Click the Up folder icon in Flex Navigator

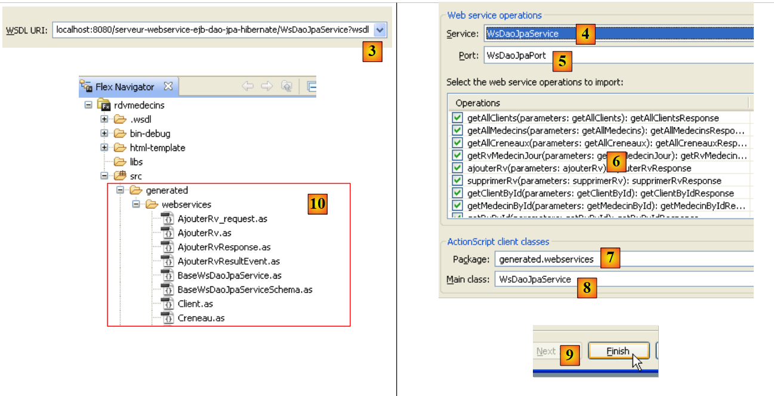pyautogui.click(x=287, y=86)
